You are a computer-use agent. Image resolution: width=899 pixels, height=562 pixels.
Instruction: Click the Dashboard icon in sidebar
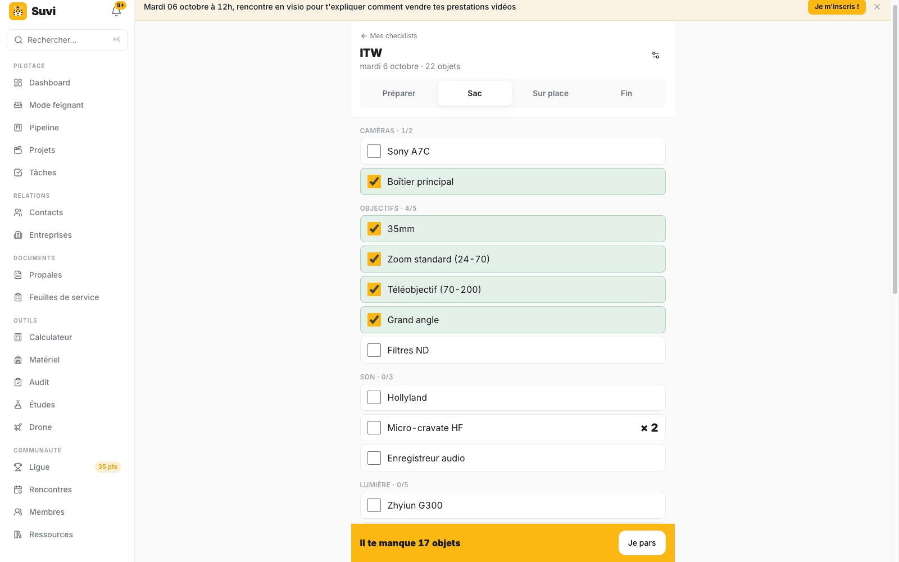[x=18, y=83]
